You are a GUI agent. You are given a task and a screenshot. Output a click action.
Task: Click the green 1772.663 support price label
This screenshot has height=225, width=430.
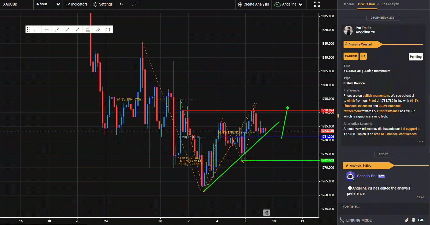click(x=327, y=160)
